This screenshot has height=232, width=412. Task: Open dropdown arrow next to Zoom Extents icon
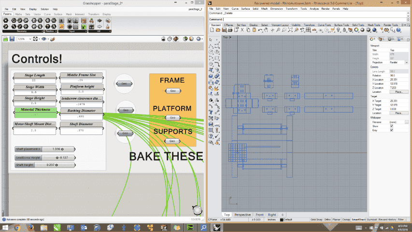tap(40, 39)
